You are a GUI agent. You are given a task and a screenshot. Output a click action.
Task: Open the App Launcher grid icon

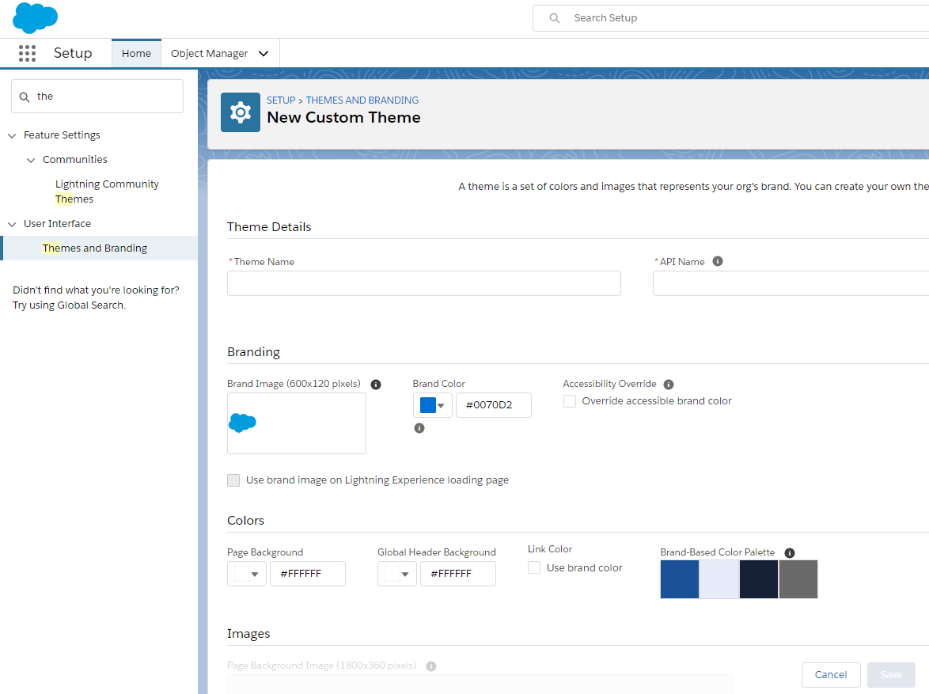27,53
